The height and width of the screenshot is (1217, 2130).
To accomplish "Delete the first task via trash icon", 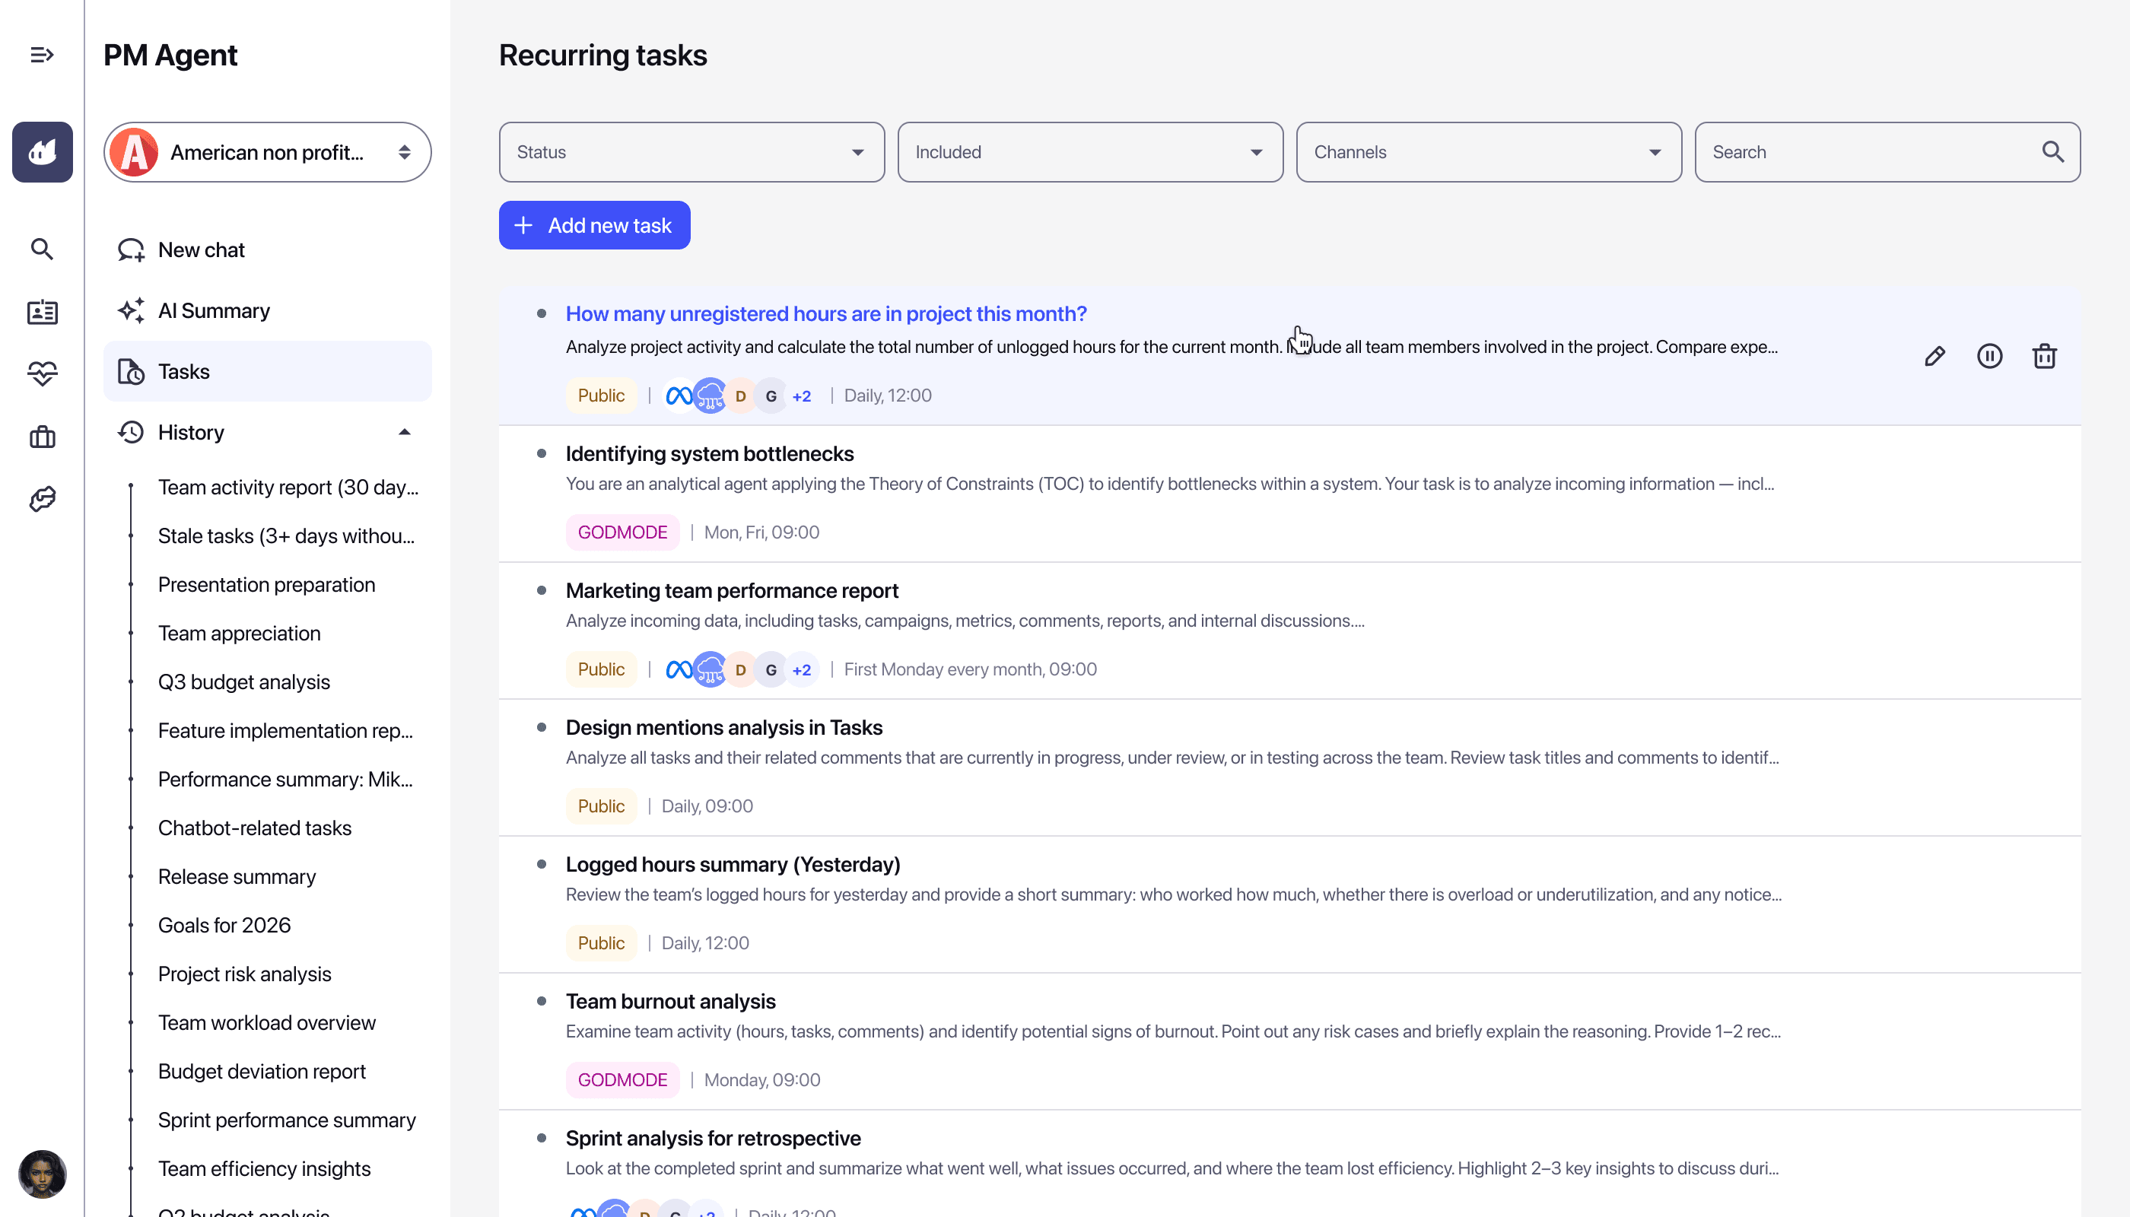I will [x=2044, y=356].
